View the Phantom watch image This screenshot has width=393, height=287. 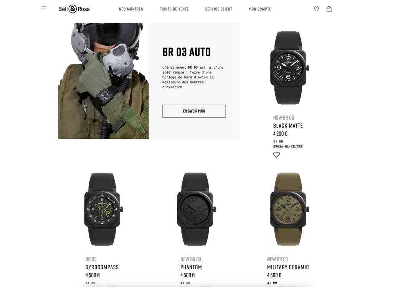coord(196,209)
